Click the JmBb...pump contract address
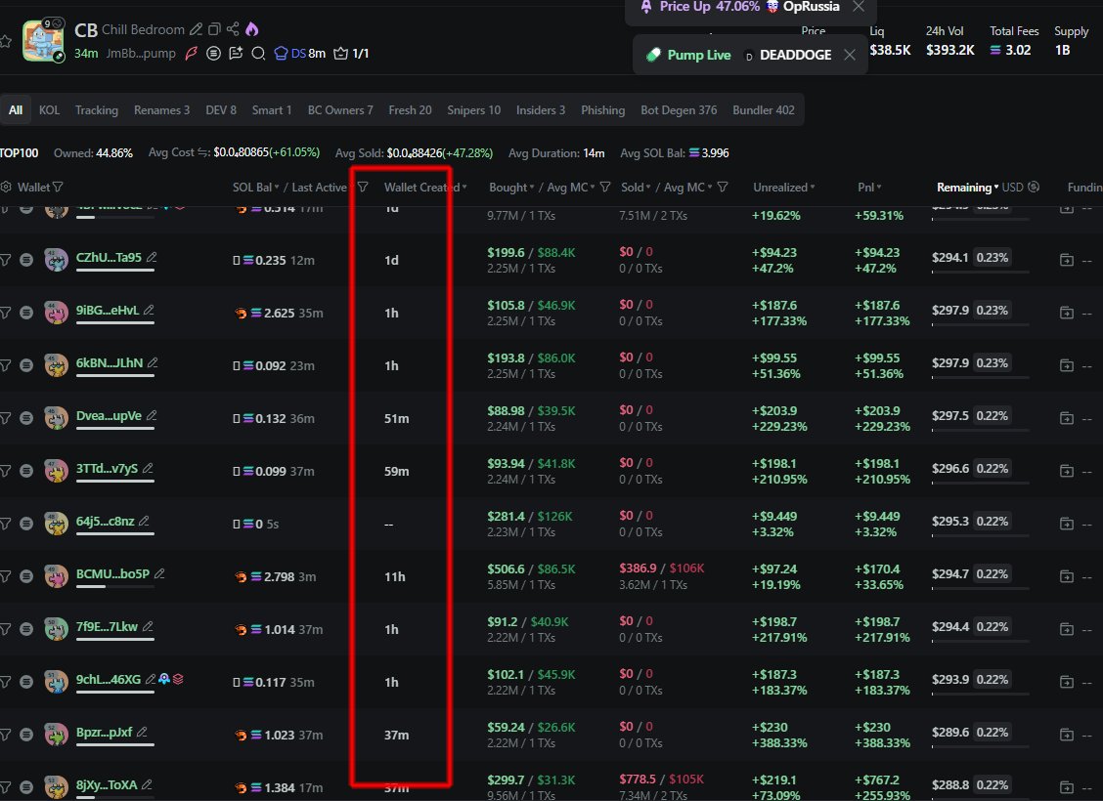The width and height of the screenshot is (1103, 801). (x=140, y=54)
